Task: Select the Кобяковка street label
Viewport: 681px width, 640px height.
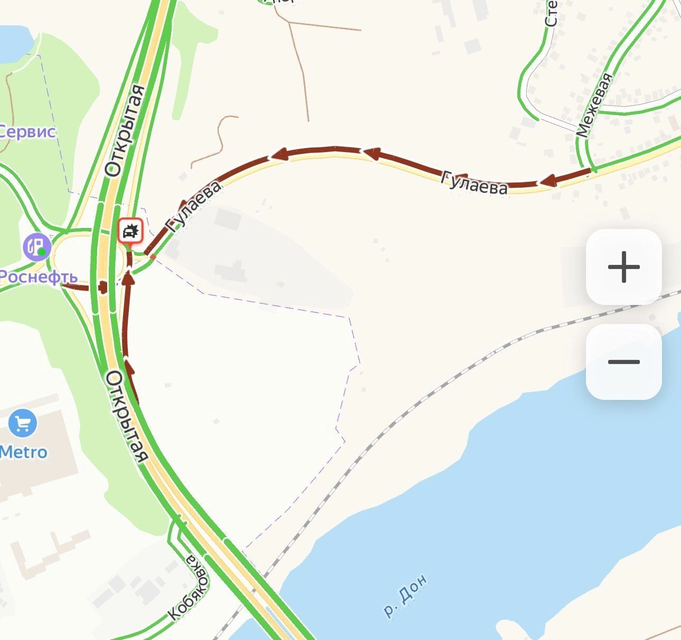Action: click(189, 587)
